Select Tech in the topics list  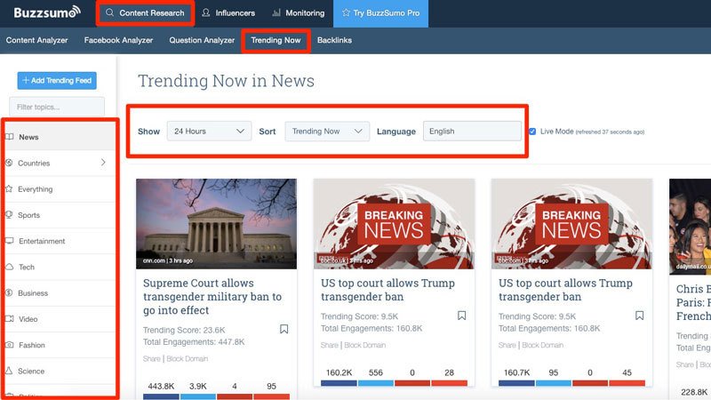[59, 268]
